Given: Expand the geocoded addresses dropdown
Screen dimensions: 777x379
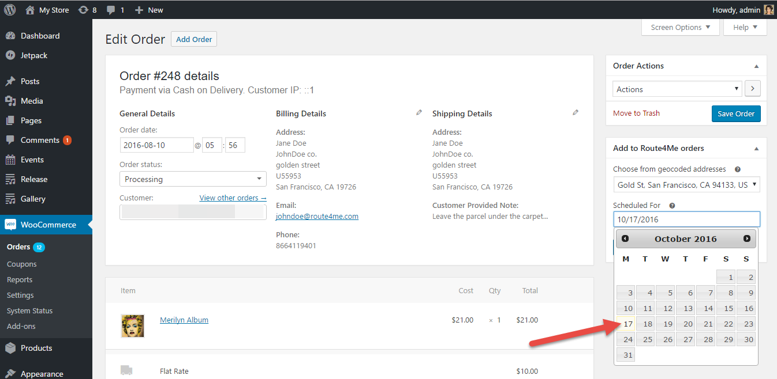Looking at the screenshot, I should pos(686,185).
